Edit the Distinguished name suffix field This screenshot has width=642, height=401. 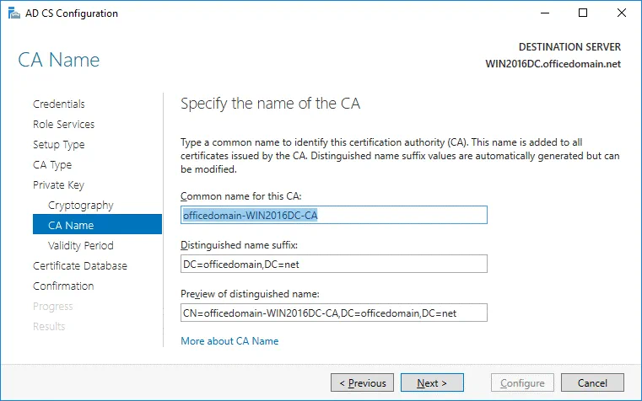(x=334, y=264)
